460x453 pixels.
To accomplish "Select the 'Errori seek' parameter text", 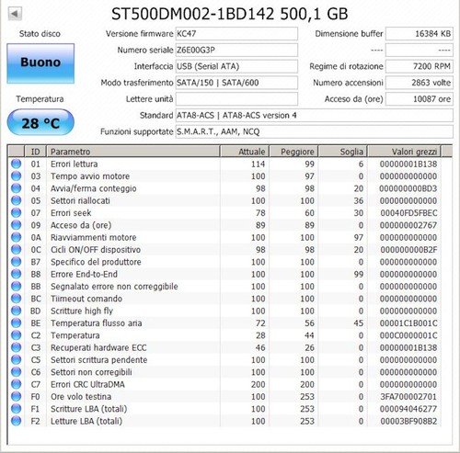I will pyautogui.click(x=71, y=213).
